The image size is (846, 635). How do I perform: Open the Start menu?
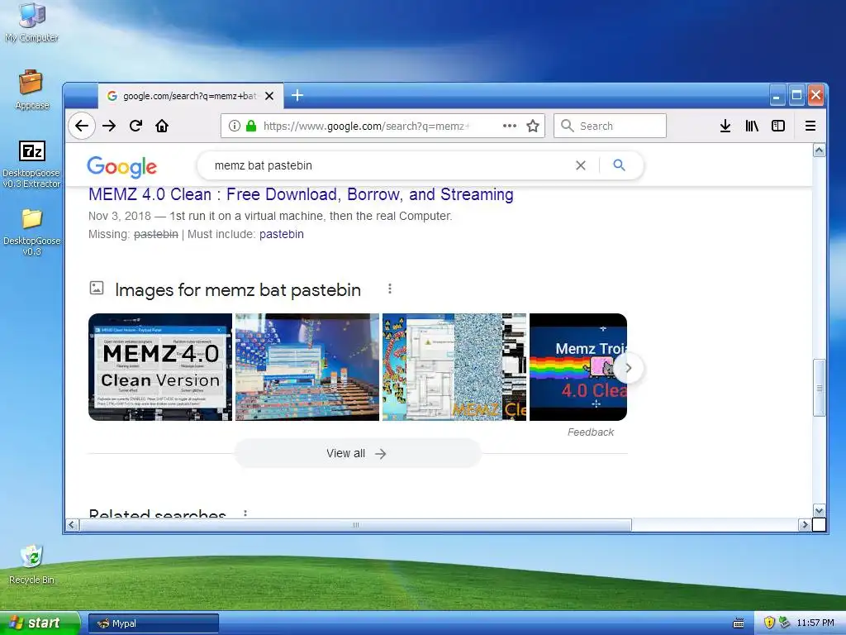click(x=40, y=623)
